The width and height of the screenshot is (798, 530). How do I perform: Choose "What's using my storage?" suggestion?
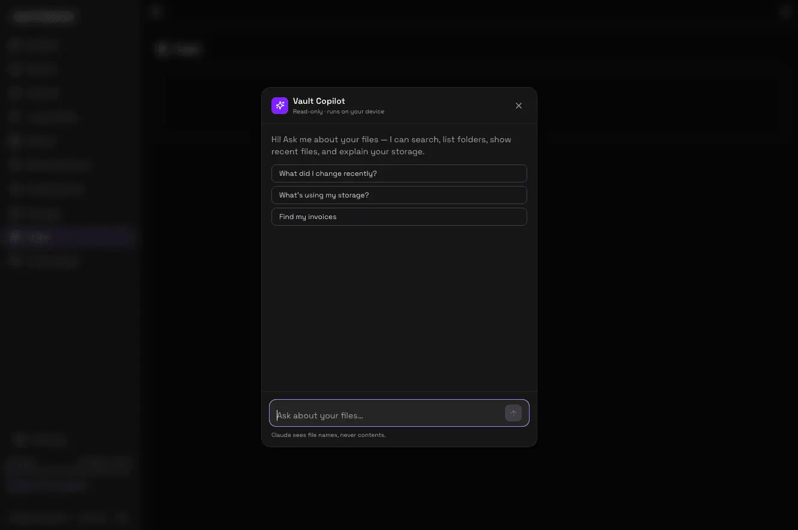click(x=399, y=195)
